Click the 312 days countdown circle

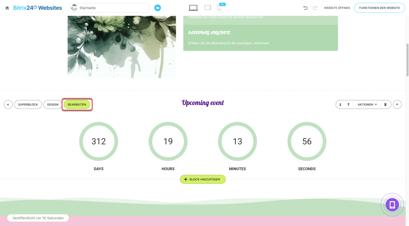[x=99, y=141]
